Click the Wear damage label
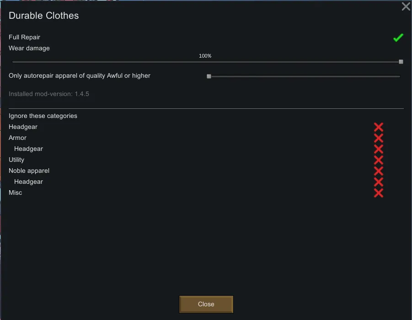Screen dimensions: 412x320 29,48
